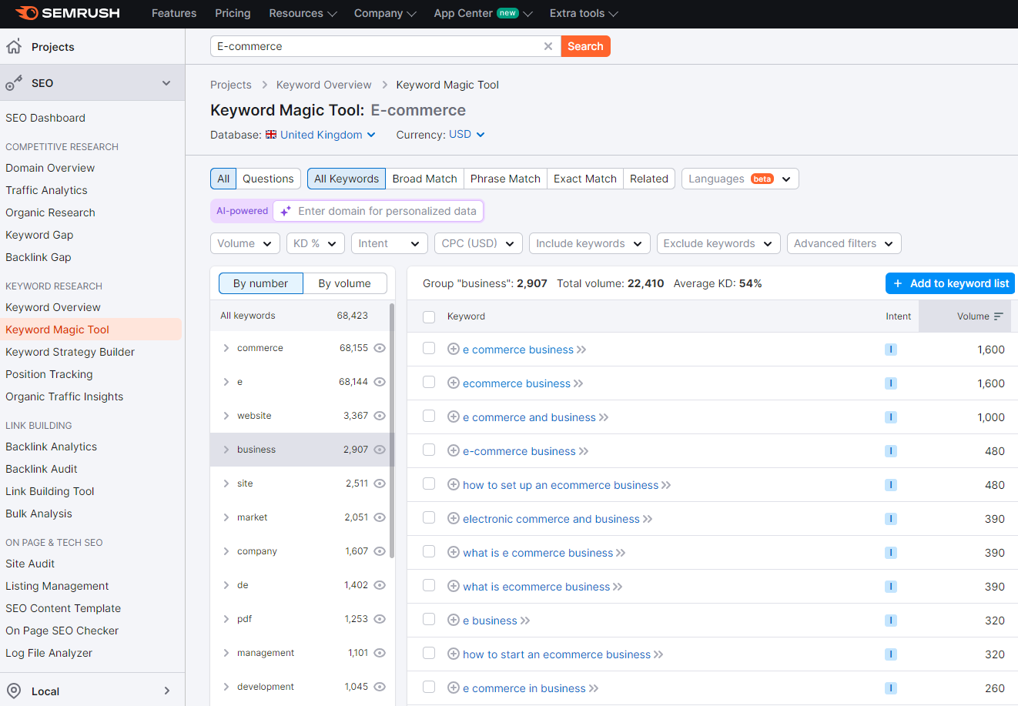Screen dimensions: 1018x706
Task: Open the Intent filter dropdown
Action: coord(390,243)
